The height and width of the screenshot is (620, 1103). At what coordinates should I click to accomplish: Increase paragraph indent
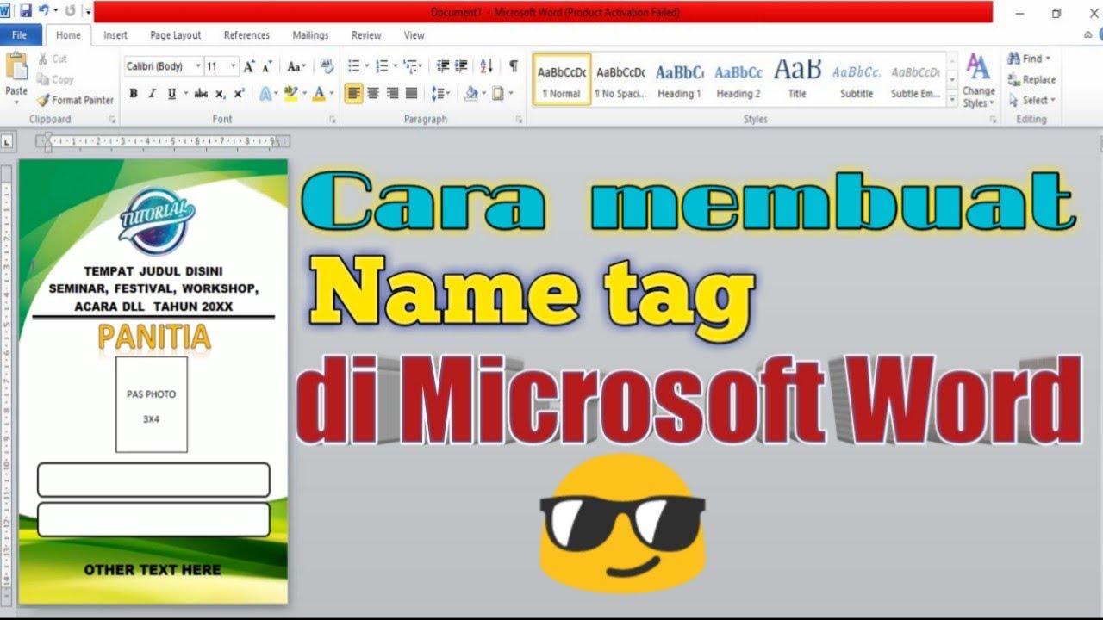tap(462, 66)
